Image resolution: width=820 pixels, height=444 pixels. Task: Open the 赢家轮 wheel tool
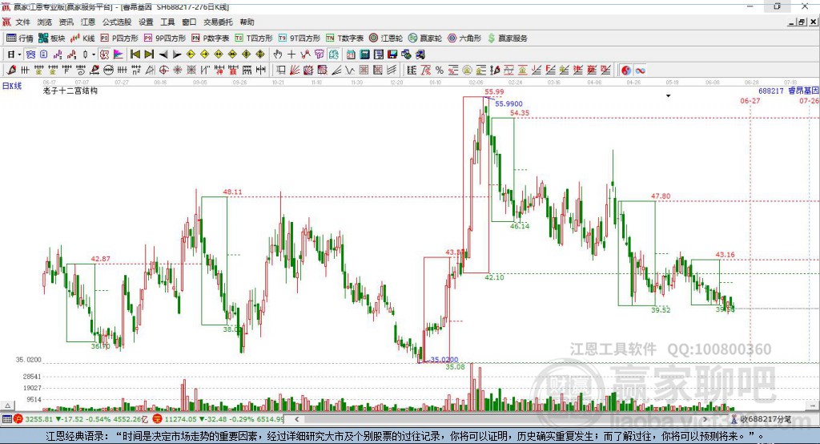click(x=424, y=38)
